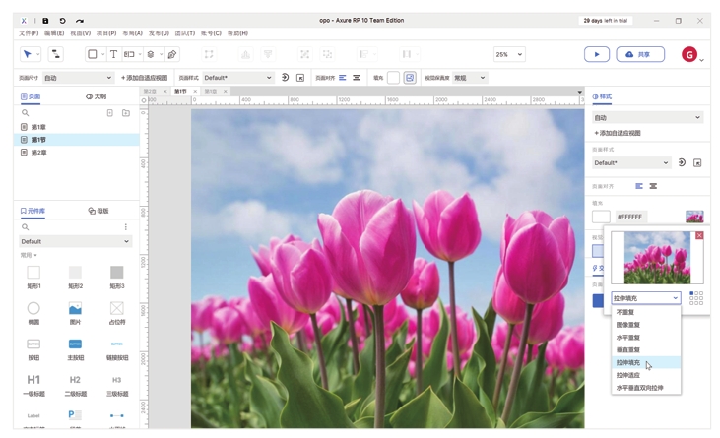This screenshot has height=438, width=720.
Task: Choose 拉伸适应 from the fill mode list
Action: [627, 375]
